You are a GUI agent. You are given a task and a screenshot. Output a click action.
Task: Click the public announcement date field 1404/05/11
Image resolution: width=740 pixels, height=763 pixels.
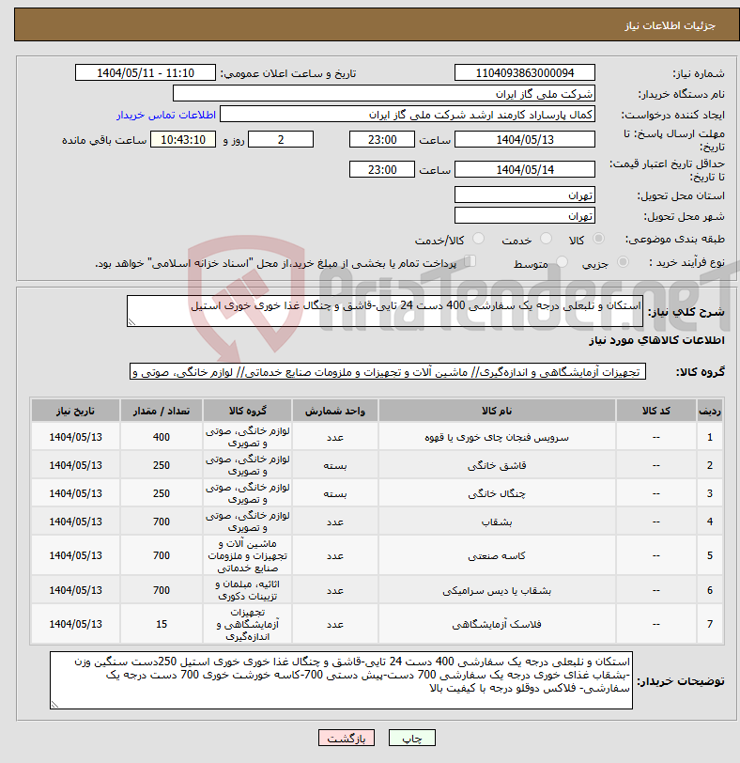coord(146,73)
